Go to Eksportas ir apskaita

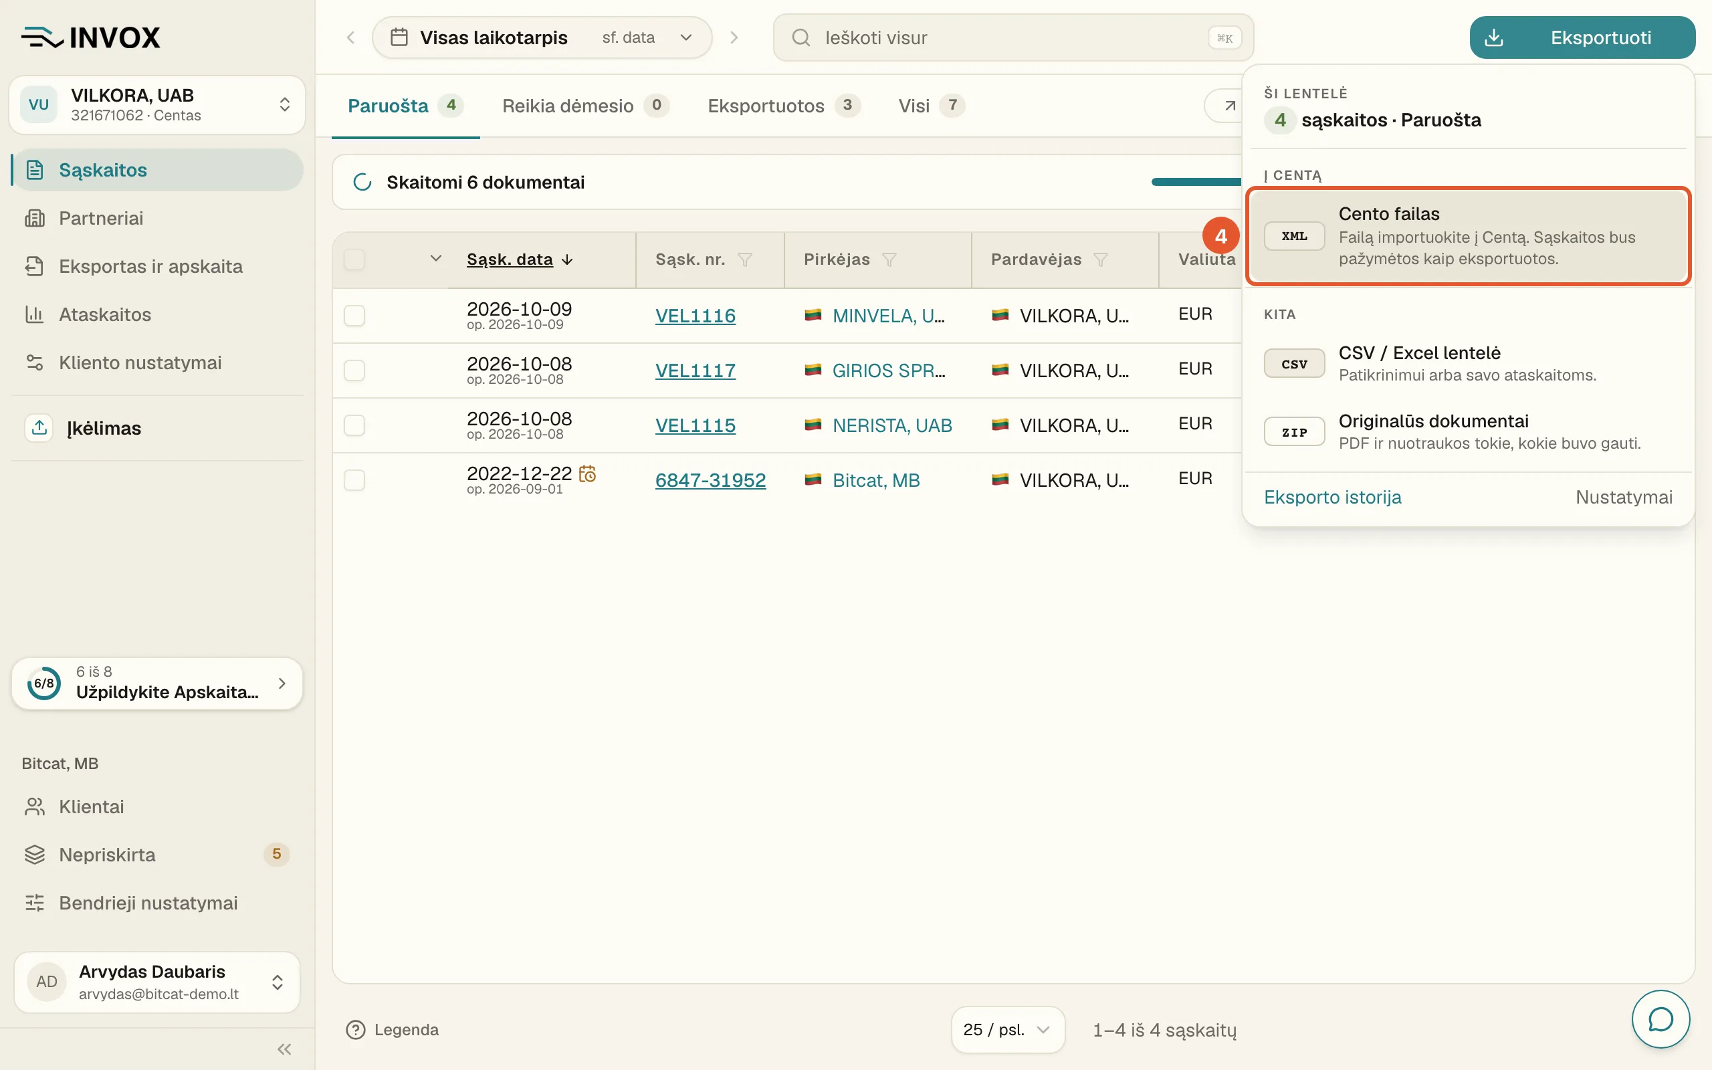(157, 266)
